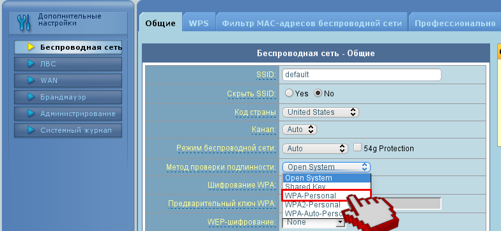Click the Код страны label link
This screenshot has width=501, height=231.
point(256,112)
